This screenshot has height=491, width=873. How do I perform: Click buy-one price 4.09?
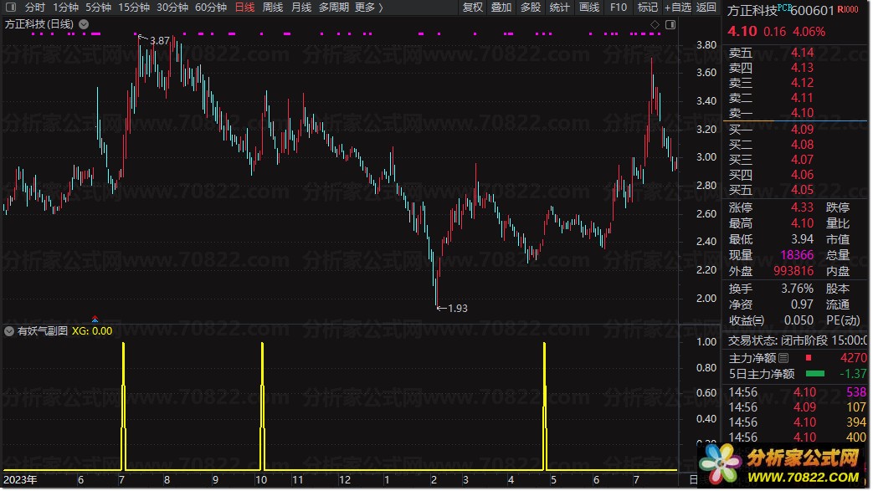point(803,130)
